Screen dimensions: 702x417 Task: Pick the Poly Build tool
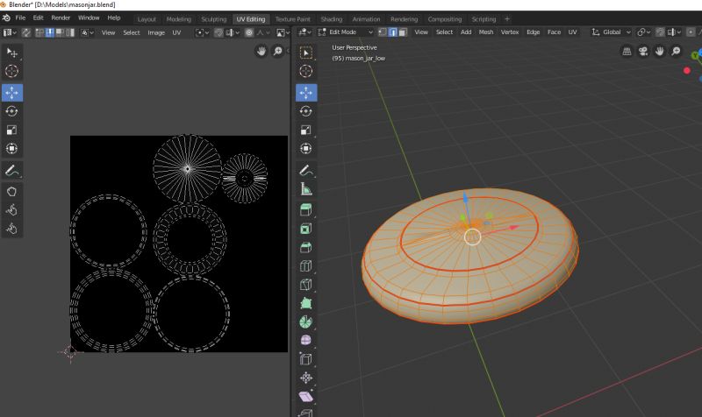306,303
